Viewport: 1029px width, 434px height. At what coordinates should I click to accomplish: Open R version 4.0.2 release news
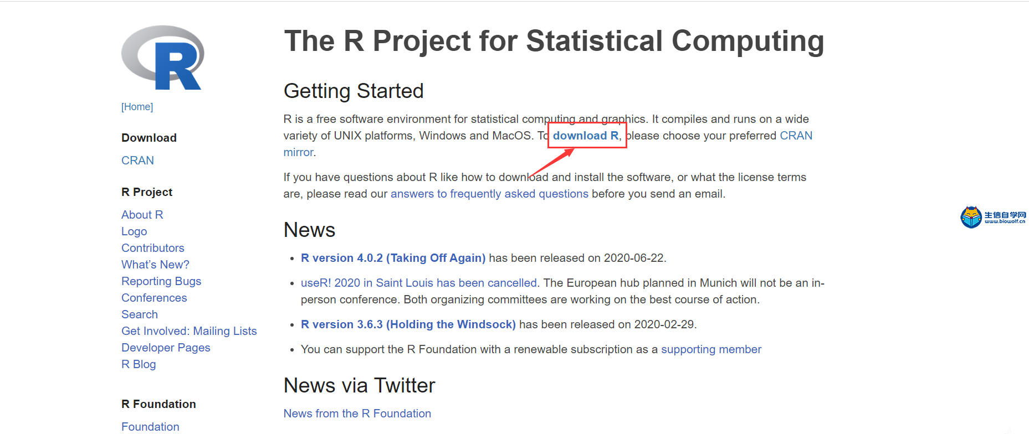[x=393, y=258]
